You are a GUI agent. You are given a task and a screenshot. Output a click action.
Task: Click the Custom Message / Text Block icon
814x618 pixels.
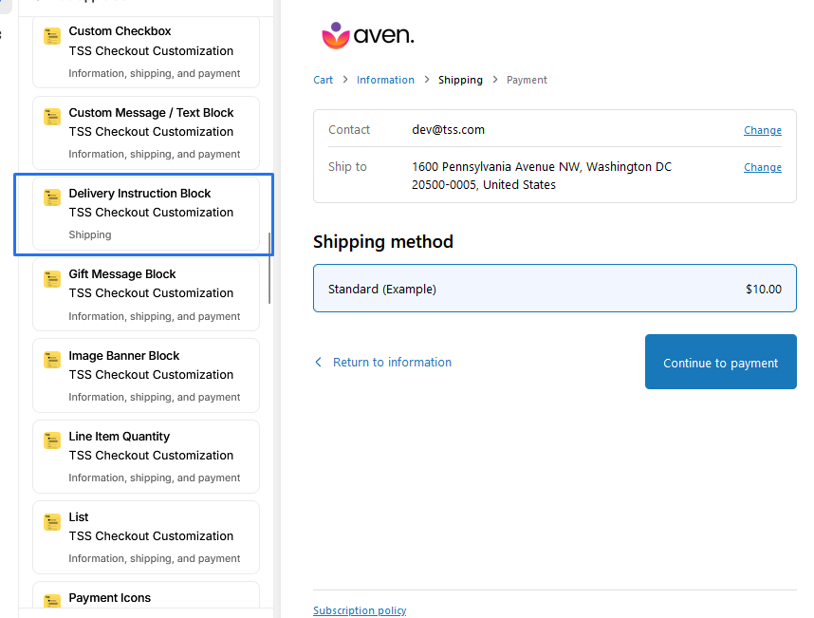click(x=52, y=117)
